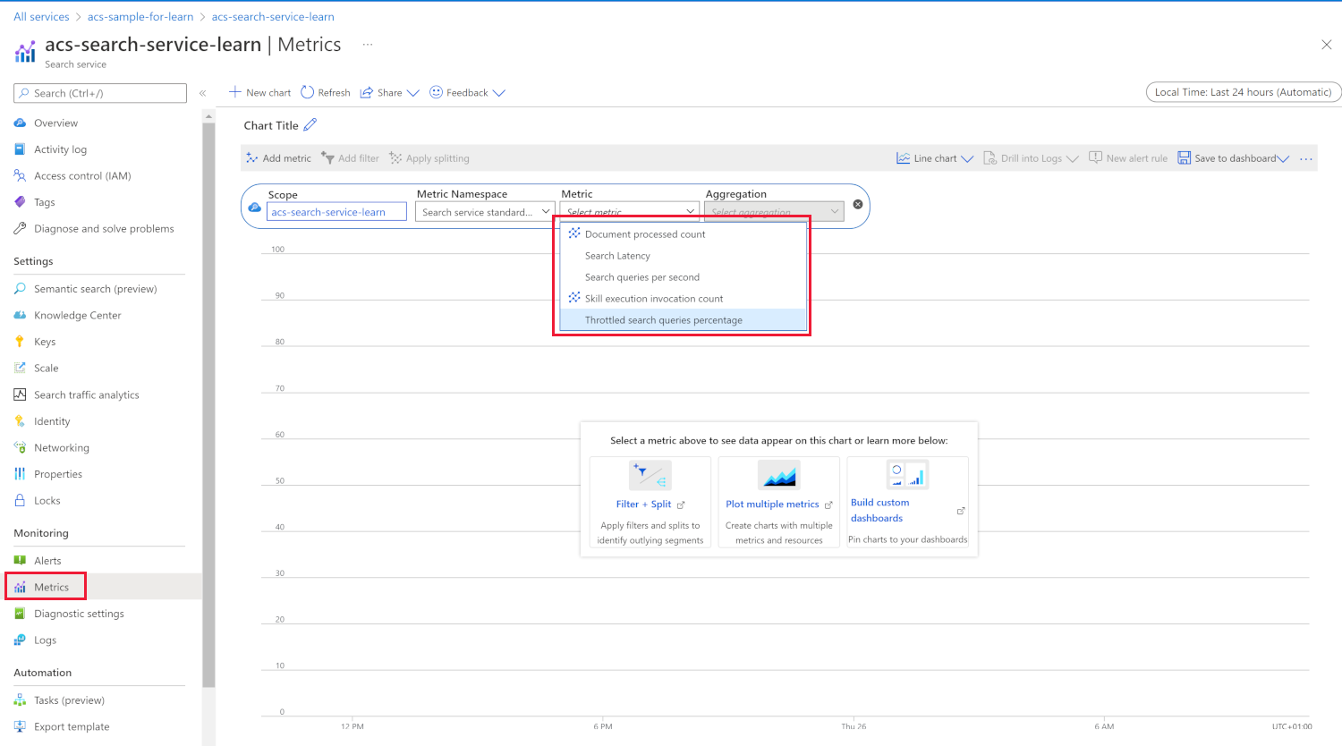Go to All services breadcrumb

[41, 16]
